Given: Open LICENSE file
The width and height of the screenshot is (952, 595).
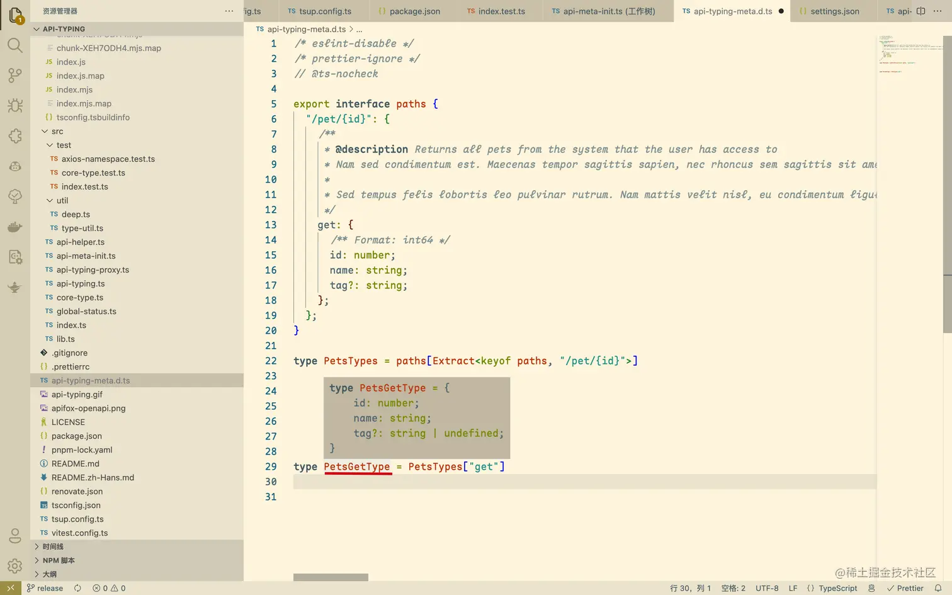Looking at the screenshot, I should pos(137,422).
